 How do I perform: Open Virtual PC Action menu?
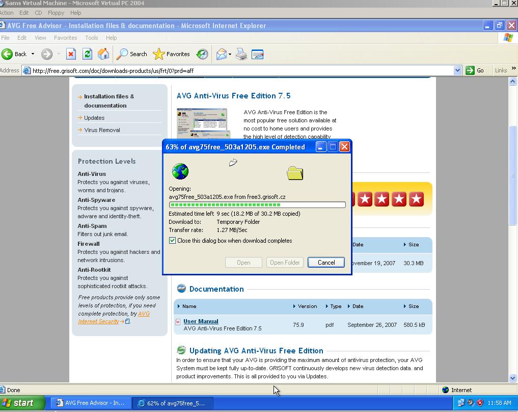click(7, 13)
